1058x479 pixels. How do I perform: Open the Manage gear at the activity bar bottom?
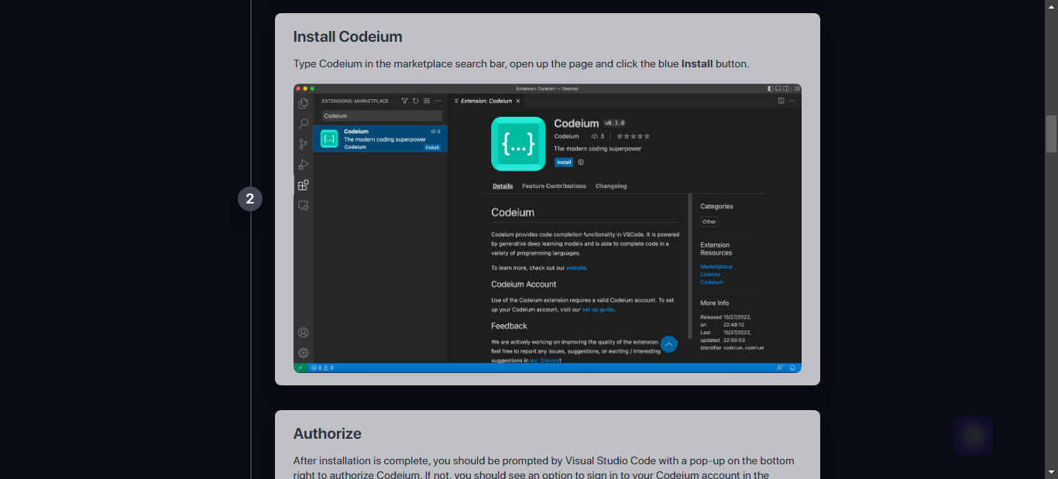pyautogui.click(x=304, y=353)
